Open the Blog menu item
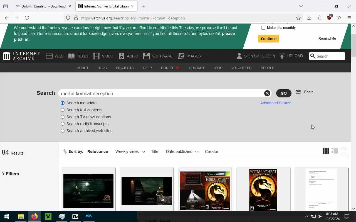The width and height of the screenshot is (356, 222). pos(102,68)
